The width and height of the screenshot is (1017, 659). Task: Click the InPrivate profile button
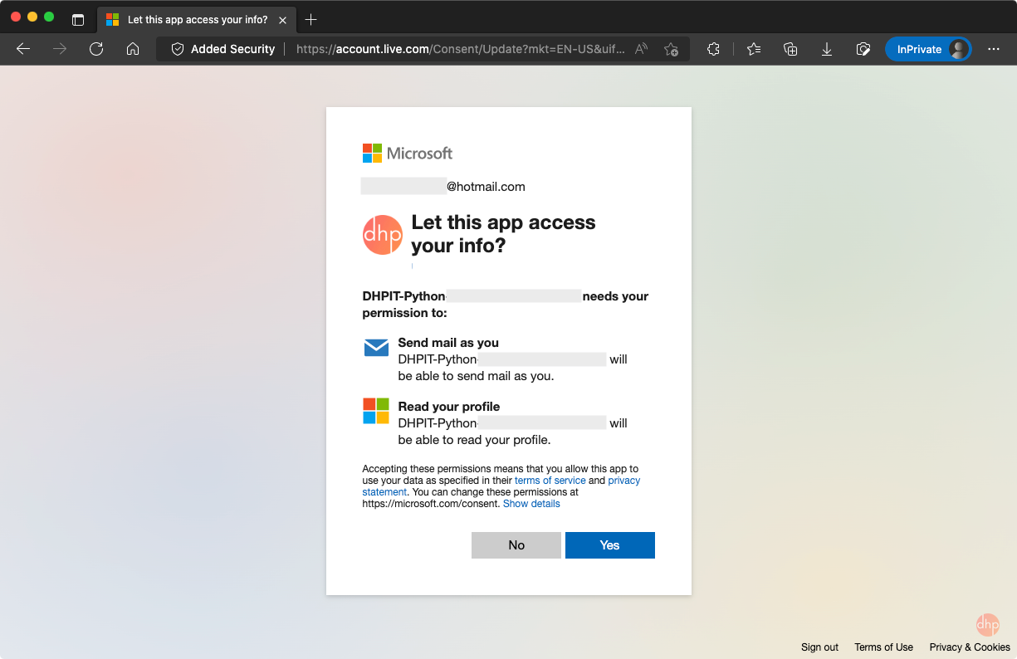click(928, 49)
